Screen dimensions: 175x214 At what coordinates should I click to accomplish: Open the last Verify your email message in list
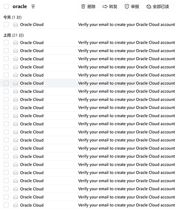click(126, 205)
